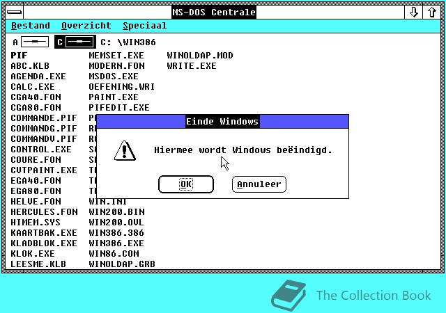Click the MS-DOS Centrale title bar

click(214, 13)
